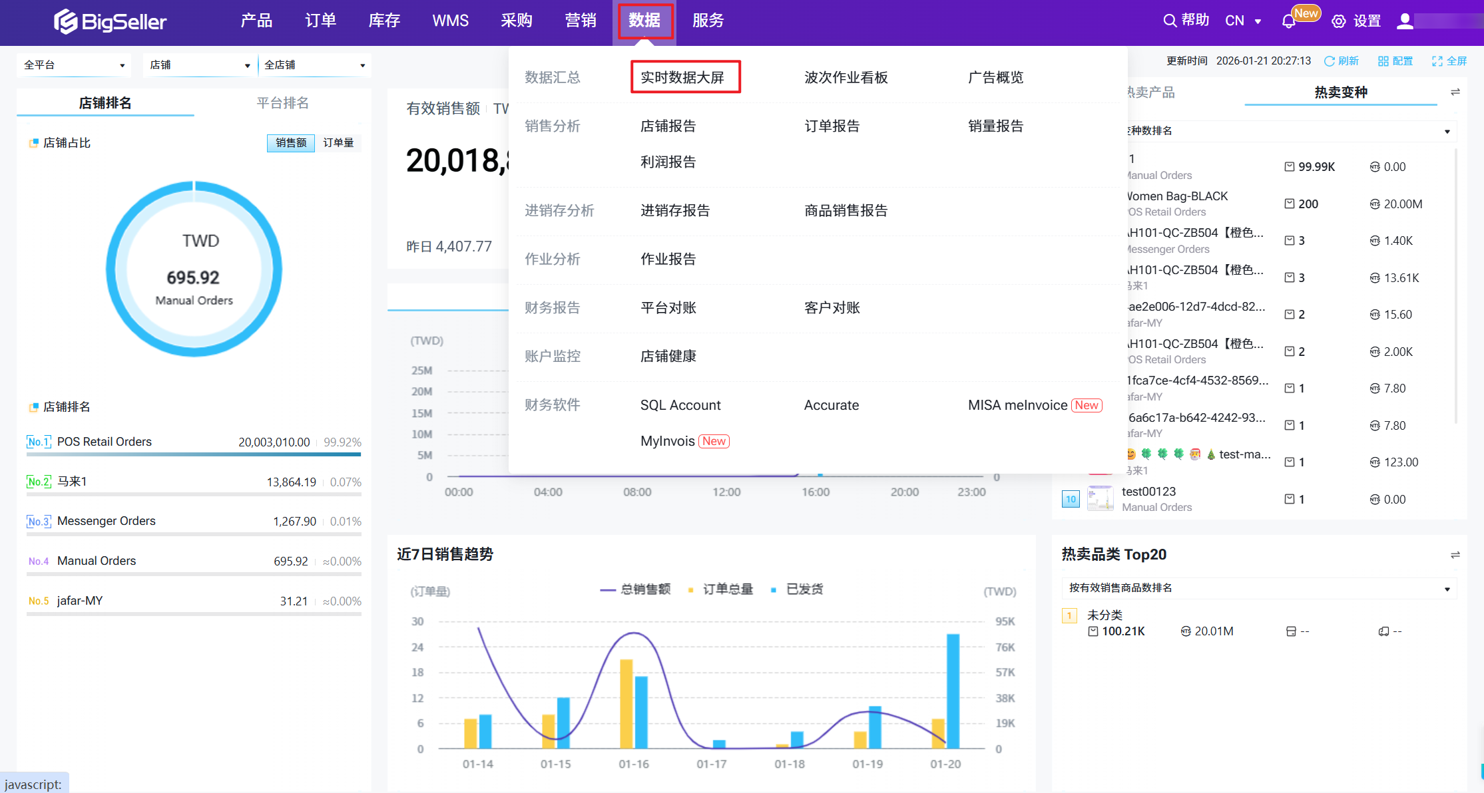Viewport: 1484px width, 793px height.
Task: Open the 全店铺 store dropdown
Action: coord(314,65)
